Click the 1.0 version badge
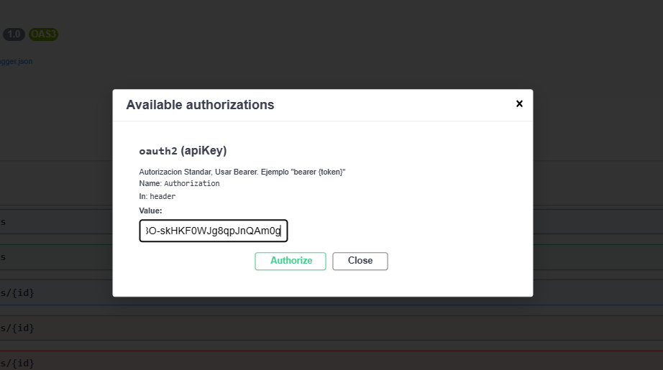Screen dimensions: 663x370 click(14, 34)
